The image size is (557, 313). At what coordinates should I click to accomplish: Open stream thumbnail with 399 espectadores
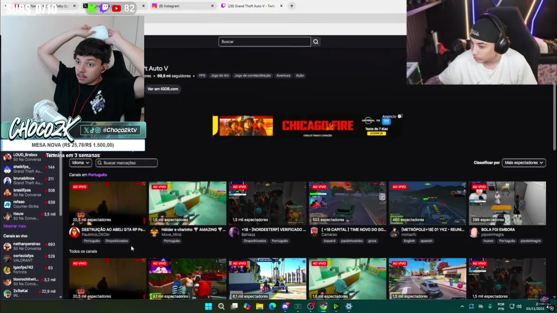507,203
